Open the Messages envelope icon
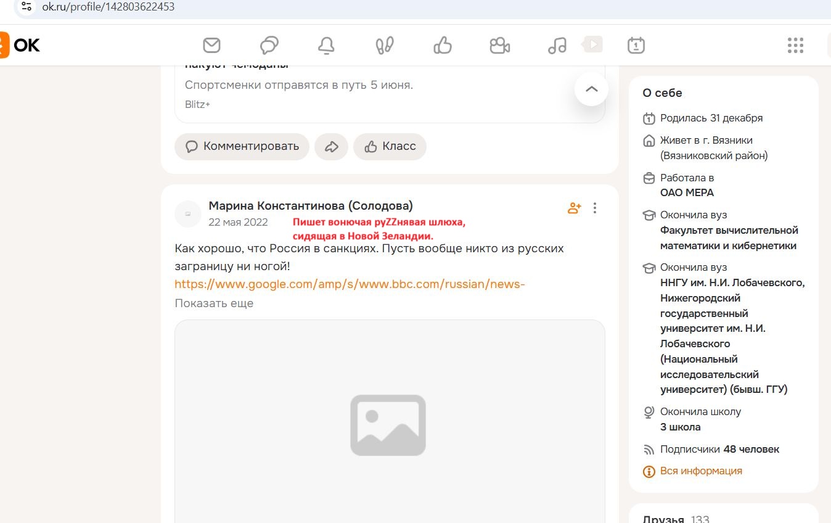 click(211, 45)
